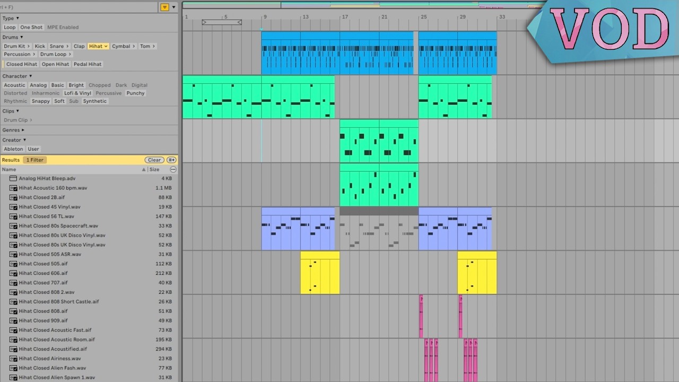Image resolution: width=679 pixels, height=382 pixels.
Task: Click the sample icon of Hihat Acoustic 160 bpm.wav
Action: (13, 188)
